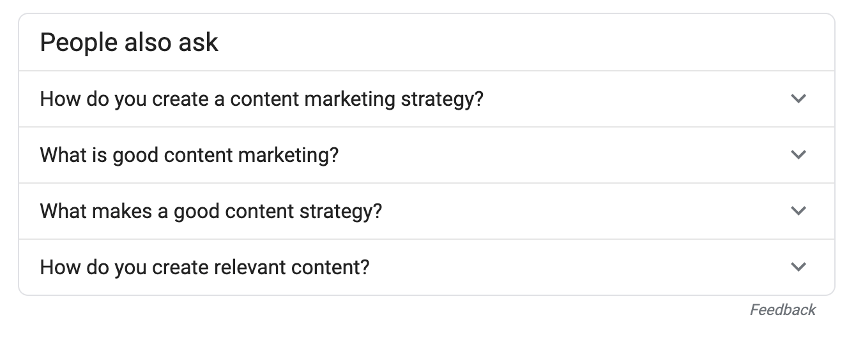Click 'What makes a good content strategy?' text
856x338 pixels.
(x=211, y=211)
